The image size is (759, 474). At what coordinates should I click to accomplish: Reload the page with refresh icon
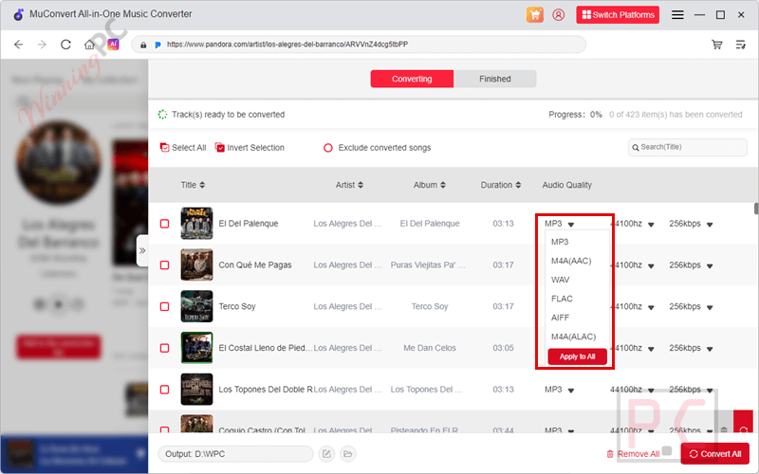click(x=65, y=45)
